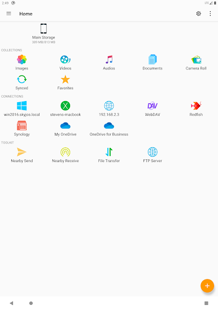Click the CONNECTIONS section header
This screenshot has height=310, width=218.
click(12, 97)
